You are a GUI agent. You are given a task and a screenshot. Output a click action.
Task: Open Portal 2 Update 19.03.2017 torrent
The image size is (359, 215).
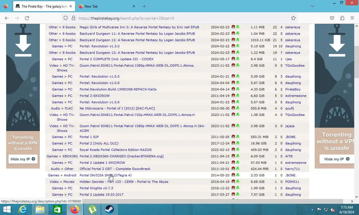pos(102,195)
